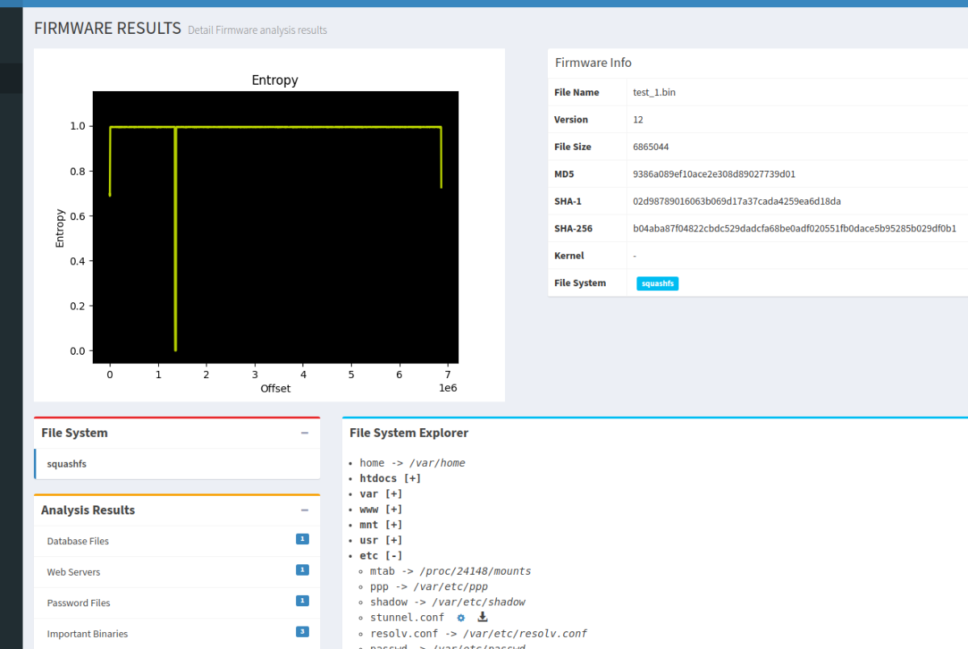The width and height of the screenshot is (968, 649).
Task: Click the FIRMWARE RESULTS page heading
Action: (x=107, y=28)
